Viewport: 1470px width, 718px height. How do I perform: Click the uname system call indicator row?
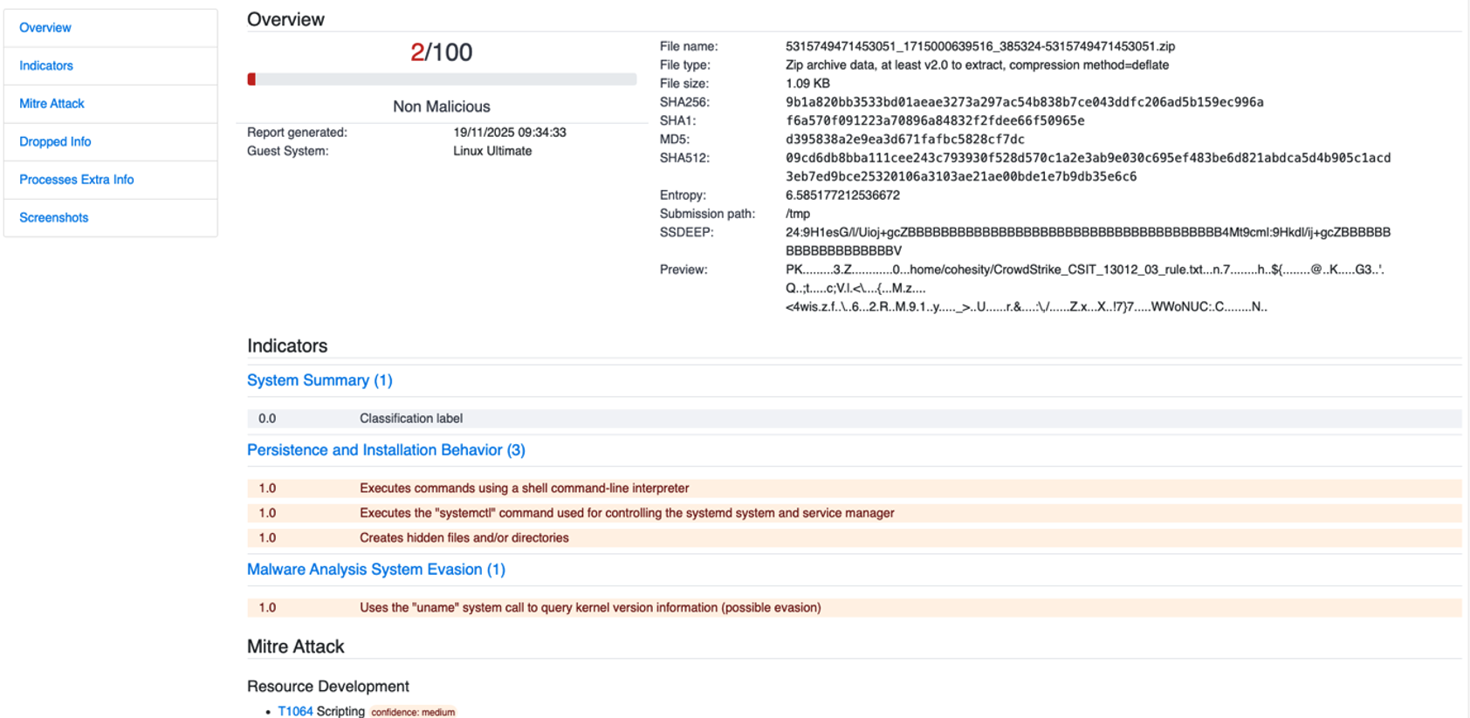(x=590, y=608)
